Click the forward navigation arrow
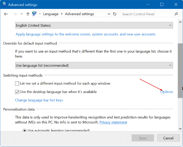This screenshot has height=147, width=183. (15, 14)
